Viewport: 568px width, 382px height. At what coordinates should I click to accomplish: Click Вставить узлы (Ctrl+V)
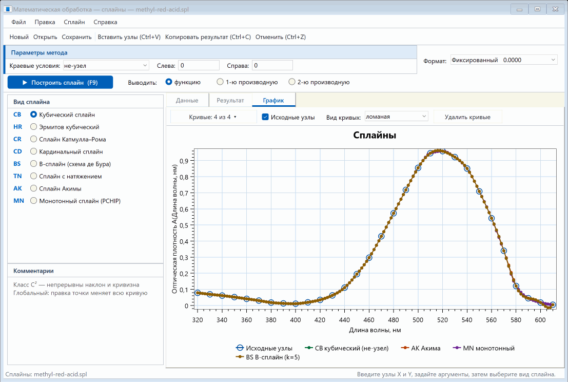[x=129, y=37]
